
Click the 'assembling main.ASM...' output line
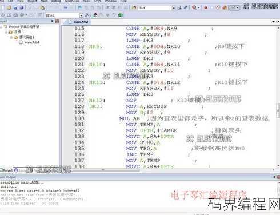[x=22, y=182]
